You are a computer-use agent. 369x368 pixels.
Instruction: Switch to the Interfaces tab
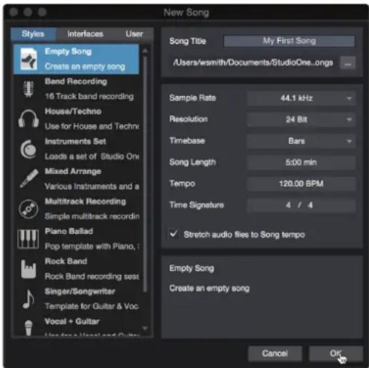pos(85,33)
